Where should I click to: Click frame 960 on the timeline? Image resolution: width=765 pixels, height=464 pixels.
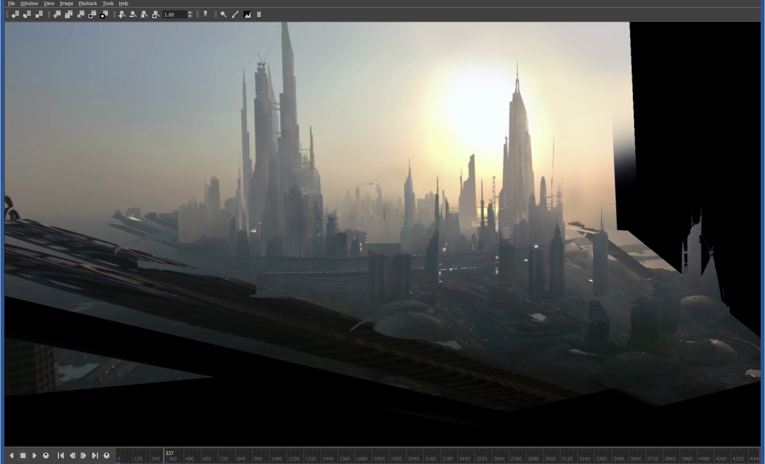[258, 458]
